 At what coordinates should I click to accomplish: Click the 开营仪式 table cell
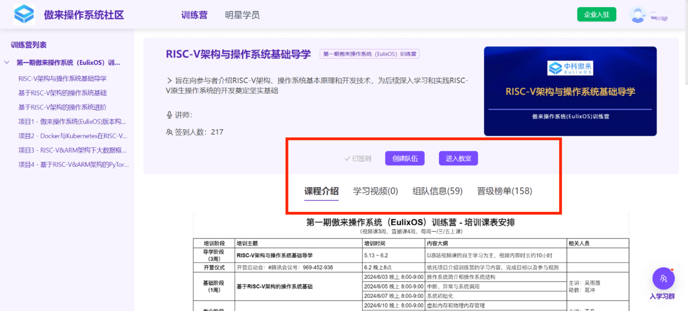[x=214, y=267]
